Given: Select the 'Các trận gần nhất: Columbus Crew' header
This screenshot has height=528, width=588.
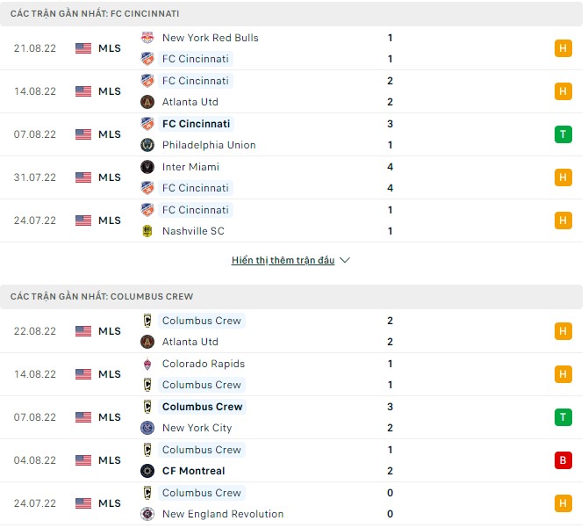Looking at the screenshot, I should (x=103, y=297).
